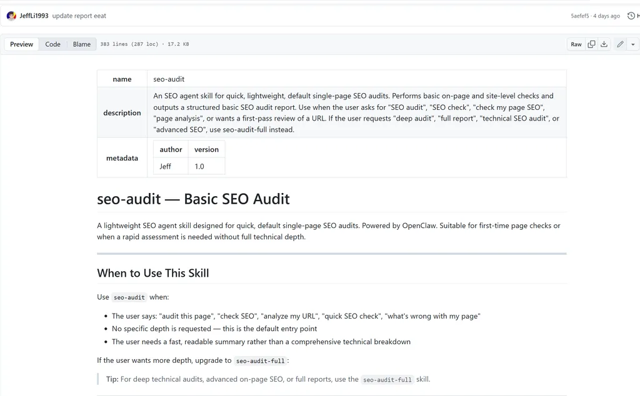Click 'seo-audit — Basic SEO Audit' heading

coord(194,199)
